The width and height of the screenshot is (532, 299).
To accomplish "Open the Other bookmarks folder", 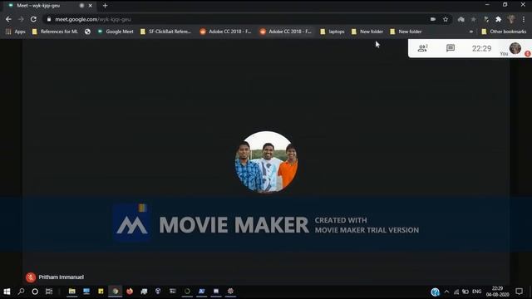I will 504,32.
